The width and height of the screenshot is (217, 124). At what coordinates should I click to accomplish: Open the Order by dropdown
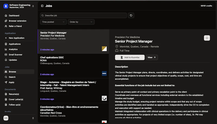(x=81, y=22)
